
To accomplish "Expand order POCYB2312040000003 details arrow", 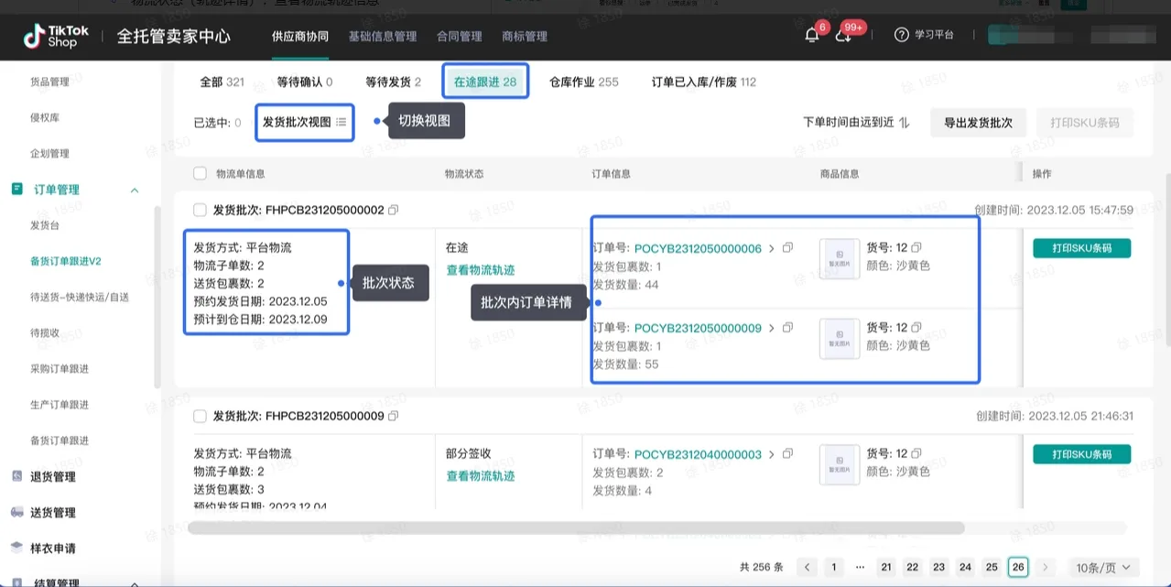I will pyautogui.click(x=771, y=454).
